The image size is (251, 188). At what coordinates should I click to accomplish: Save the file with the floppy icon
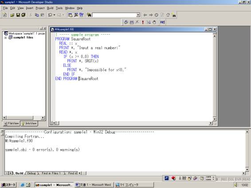18,15
